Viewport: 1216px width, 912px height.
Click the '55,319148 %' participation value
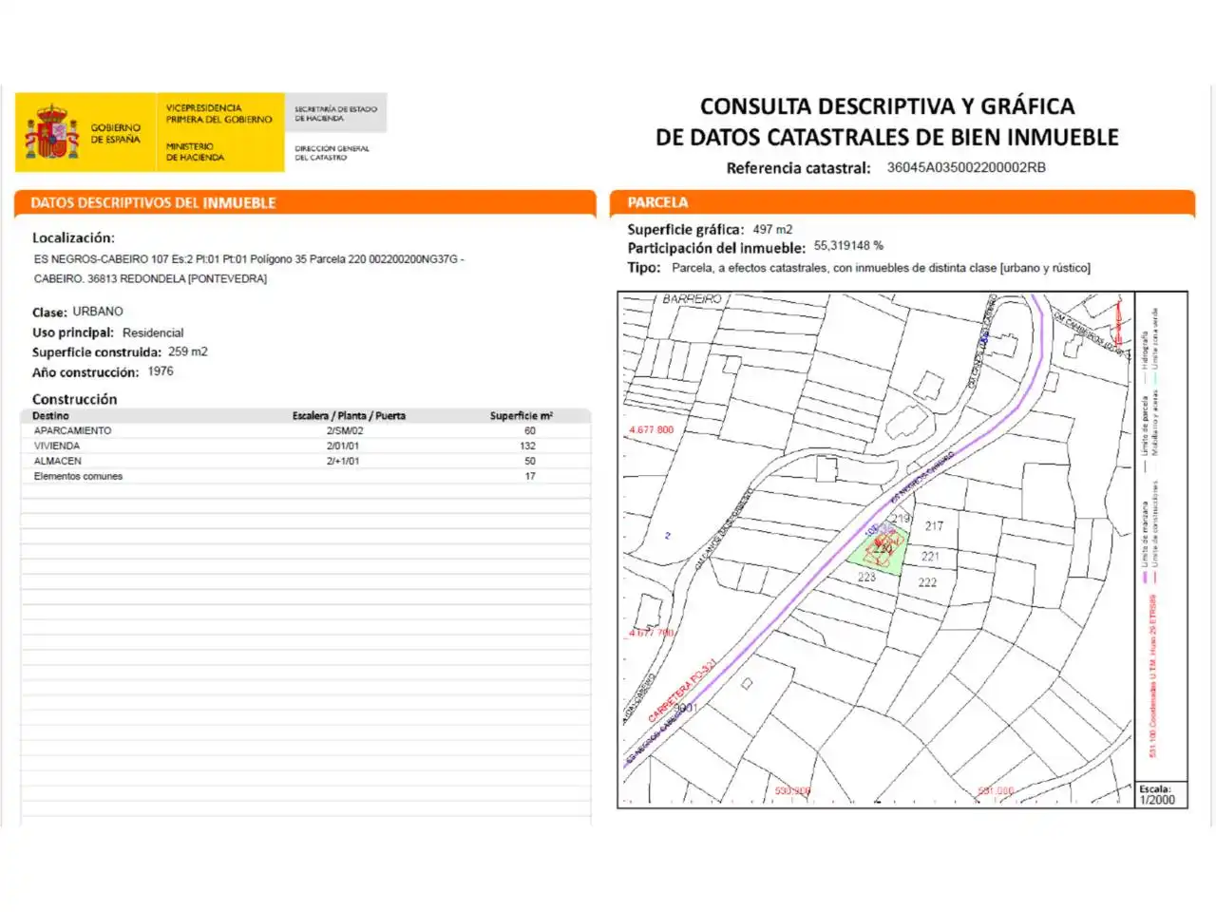pos(848,246)
